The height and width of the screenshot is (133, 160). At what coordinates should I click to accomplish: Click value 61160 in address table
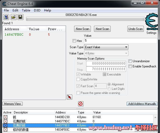tap(97, 117)
